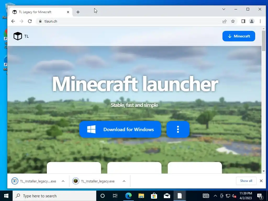Click the Meet Now tray icon
This screenshot has width=268, height=201.
222,196
